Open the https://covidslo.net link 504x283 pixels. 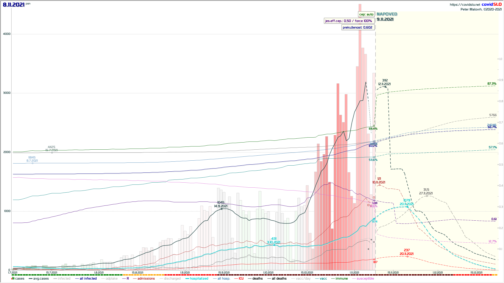pyautogui.click(x=465, y=4)
